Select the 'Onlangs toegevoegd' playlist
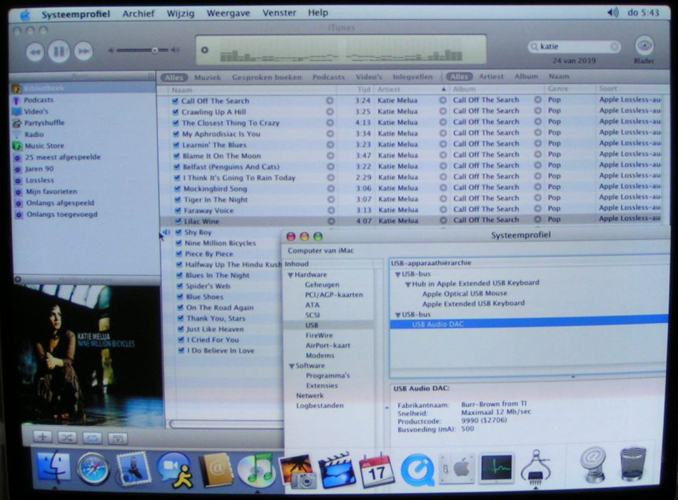The height and width of the screenshot is (500, 678). click(x=62, y=214)
